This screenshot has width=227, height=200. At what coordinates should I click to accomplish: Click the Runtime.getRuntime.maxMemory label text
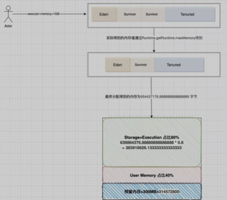tap(154, 38)
